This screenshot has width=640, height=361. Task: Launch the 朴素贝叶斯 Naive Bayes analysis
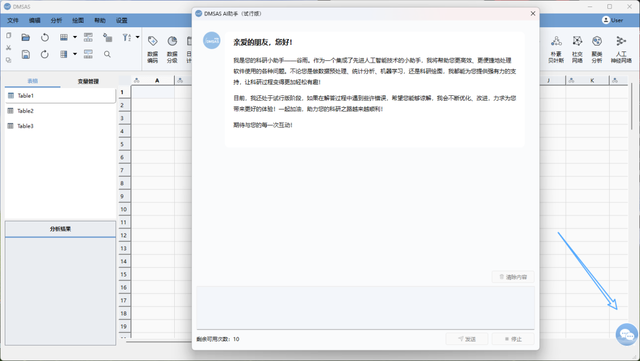point(556,48)
